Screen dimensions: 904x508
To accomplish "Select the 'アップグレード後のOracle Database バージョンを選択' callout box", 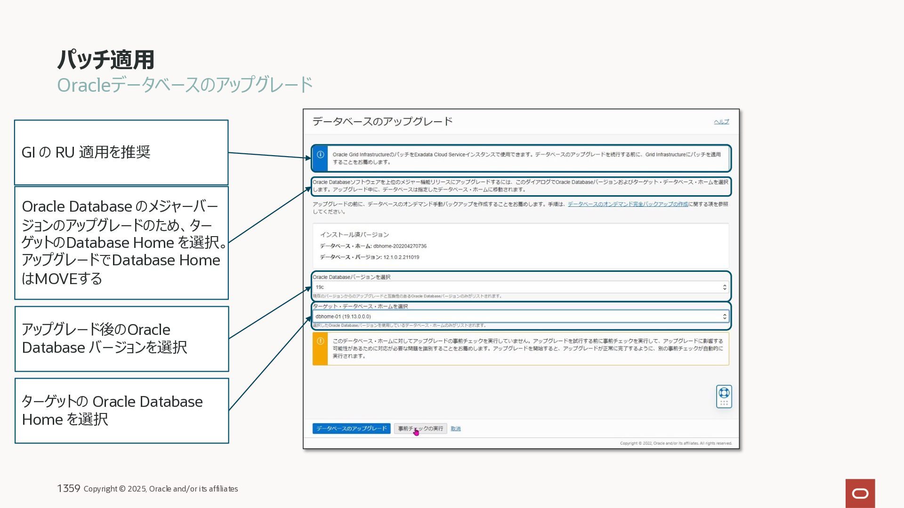I will (121, 339).
